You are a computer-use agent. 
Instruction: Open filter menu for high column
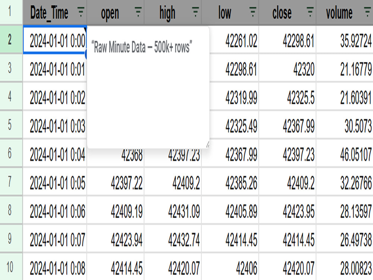(195, 12)
